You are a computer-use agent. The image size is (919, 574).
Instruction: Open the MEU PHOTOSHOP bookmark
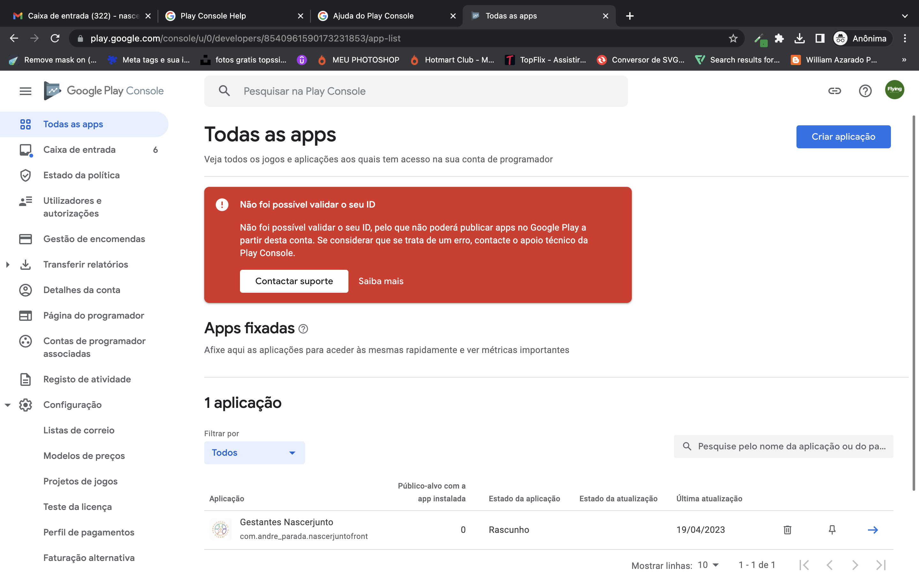click(359, 60)
